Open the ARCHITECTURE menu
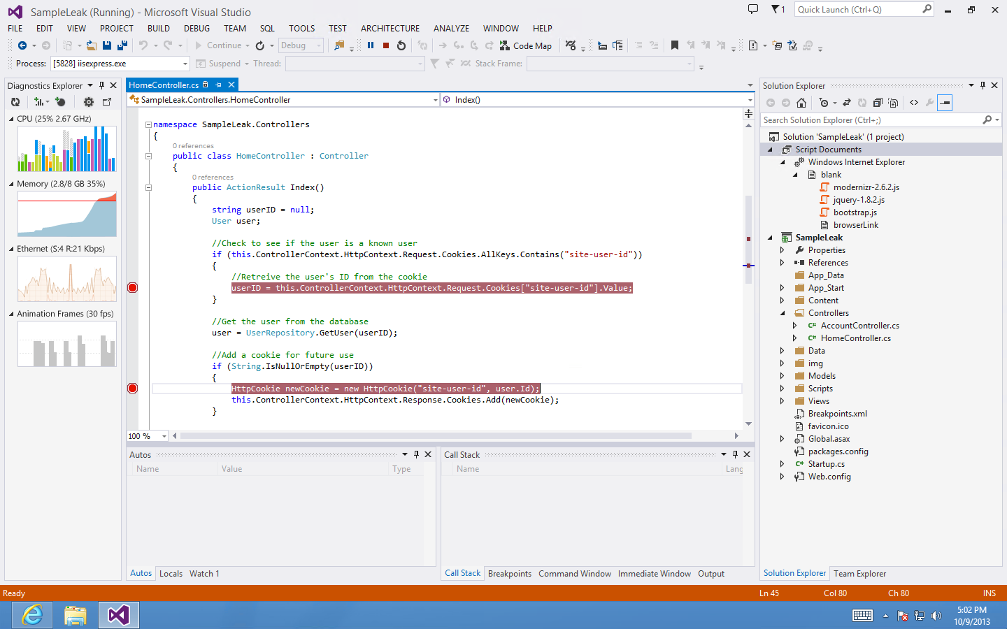The image size is (1007, 629). [390, 29]
